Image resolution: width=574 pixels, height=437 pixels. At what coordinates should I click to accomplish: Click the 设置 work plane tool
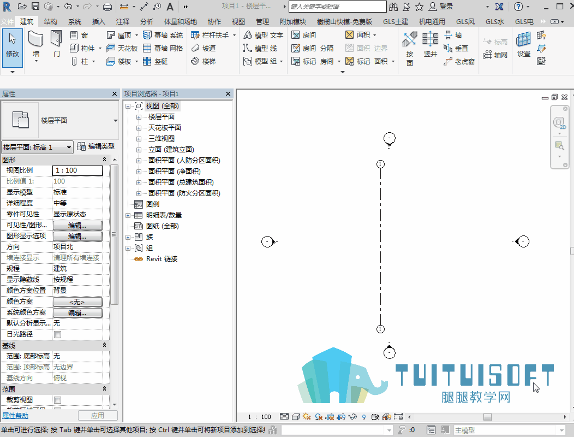[523, 45]
